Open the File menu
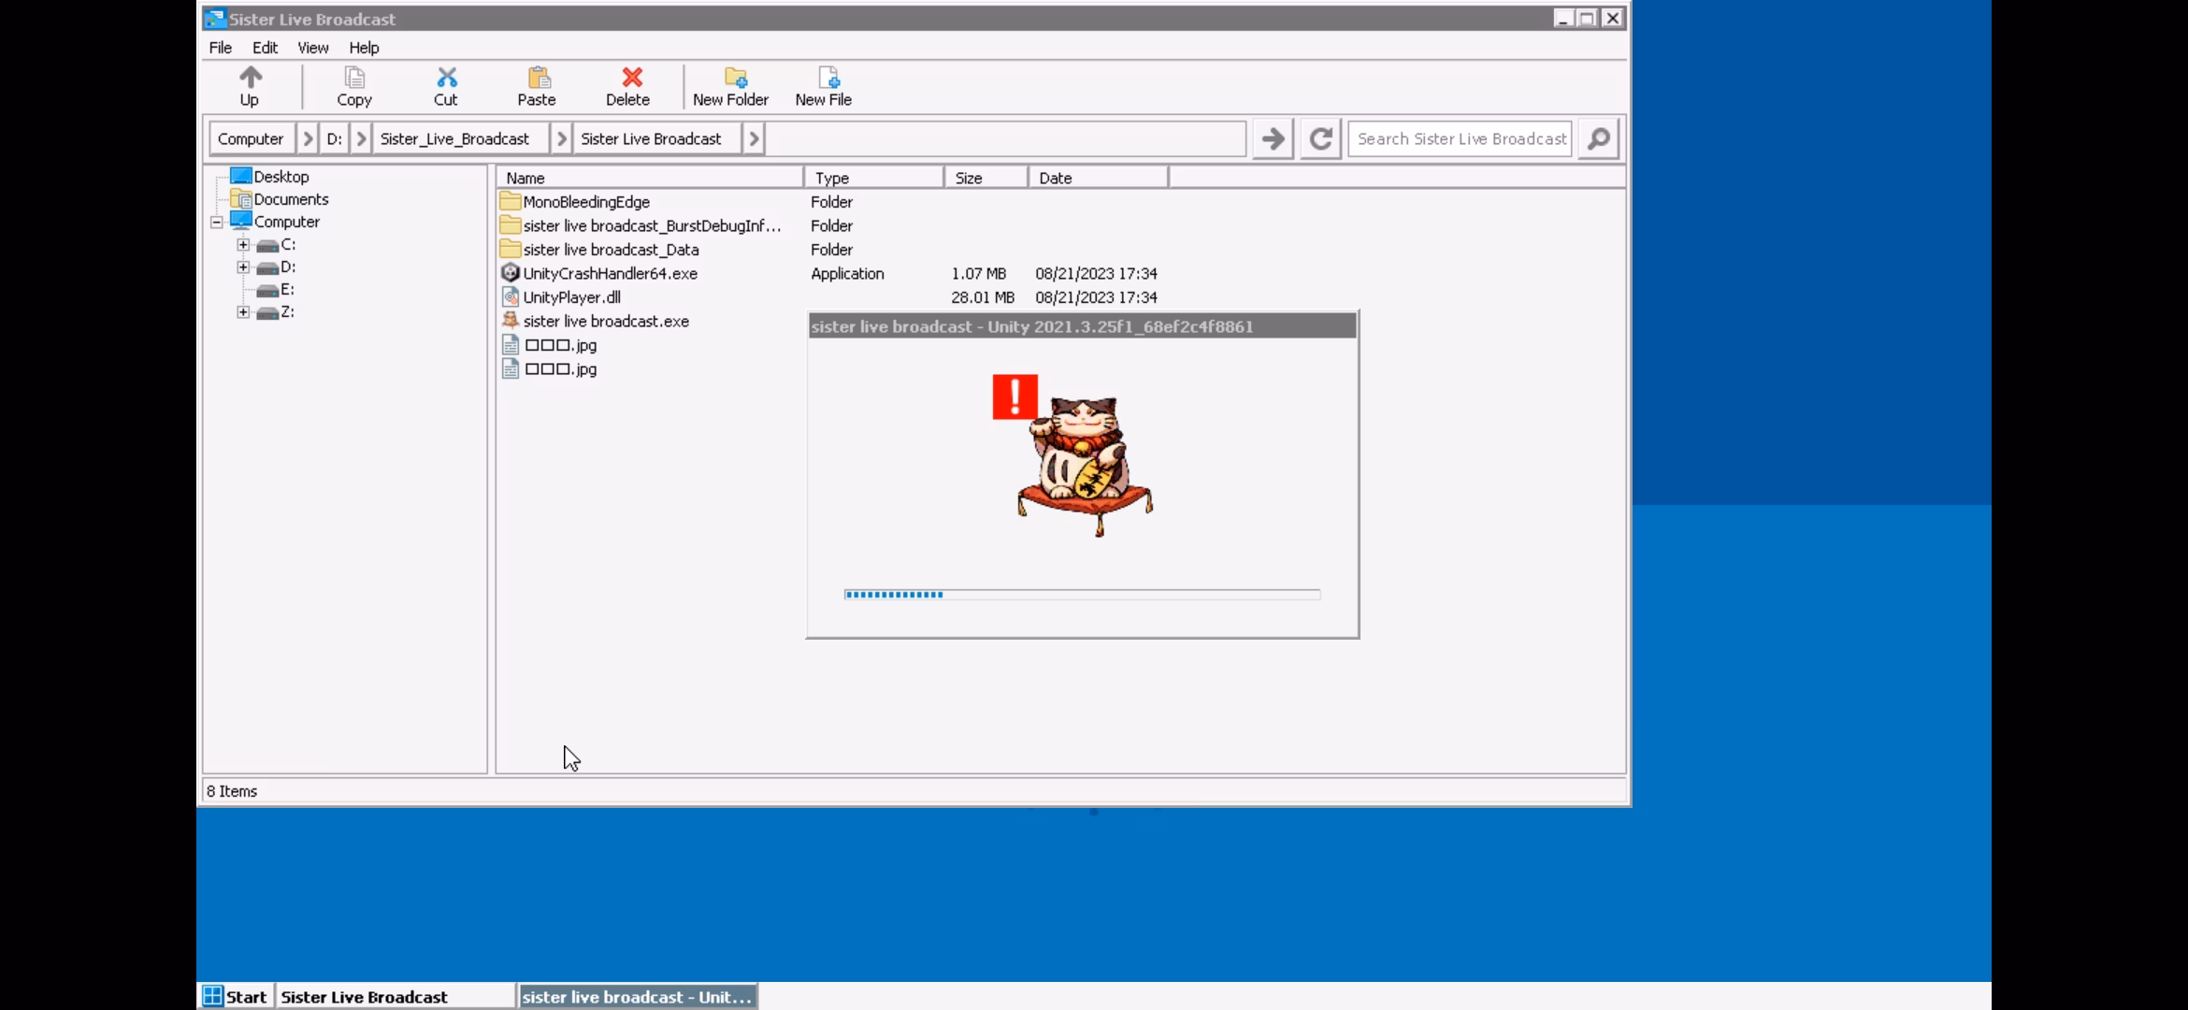Viewport: 2188px width, 1010px height. [221, 48]
